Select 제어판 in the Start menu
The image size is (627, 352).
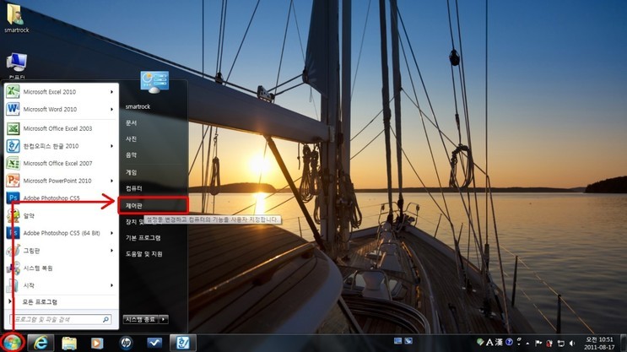[x=135, y=204]
